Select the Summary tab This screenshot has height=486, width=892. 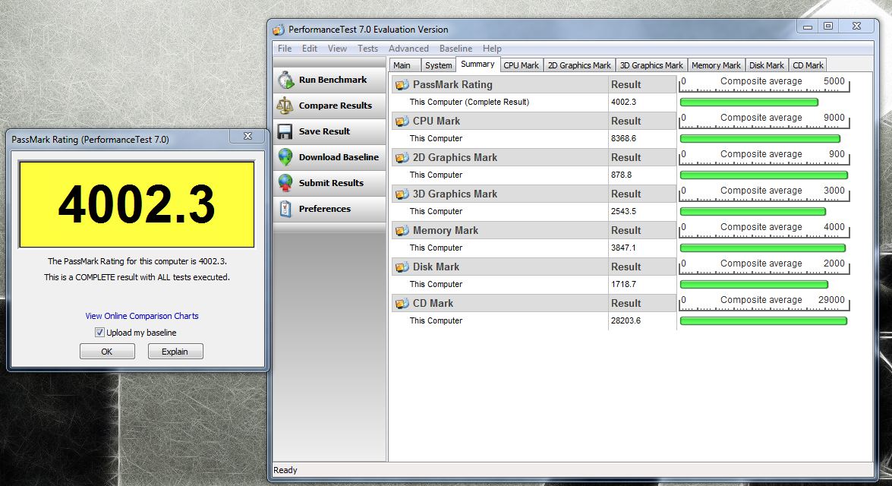click(x=478, y=65)
